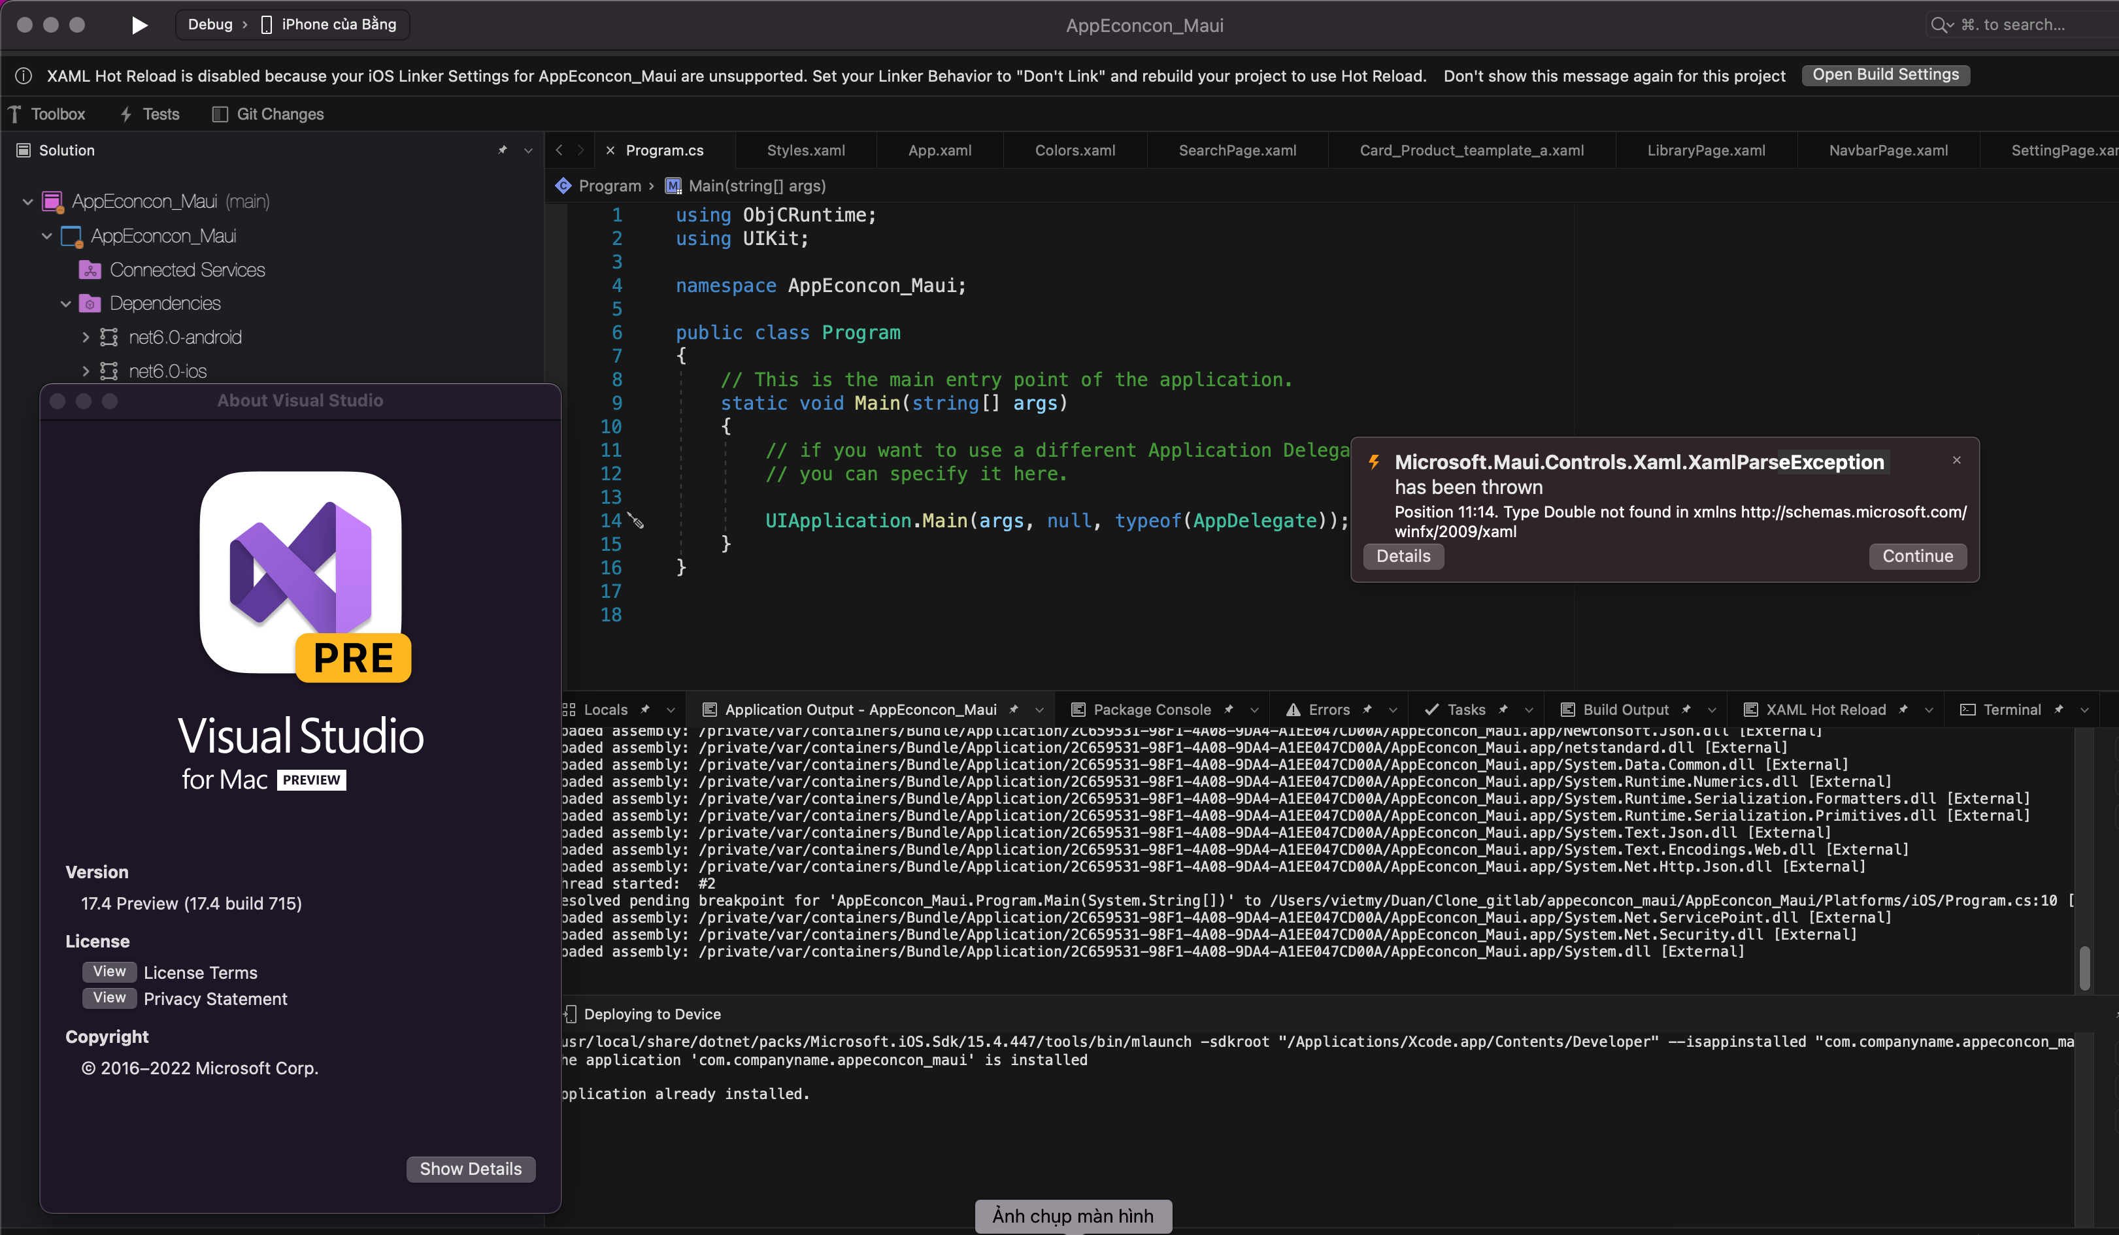
Task: Open the Tests lightning icon panel
Action: (x=126, y=114)
